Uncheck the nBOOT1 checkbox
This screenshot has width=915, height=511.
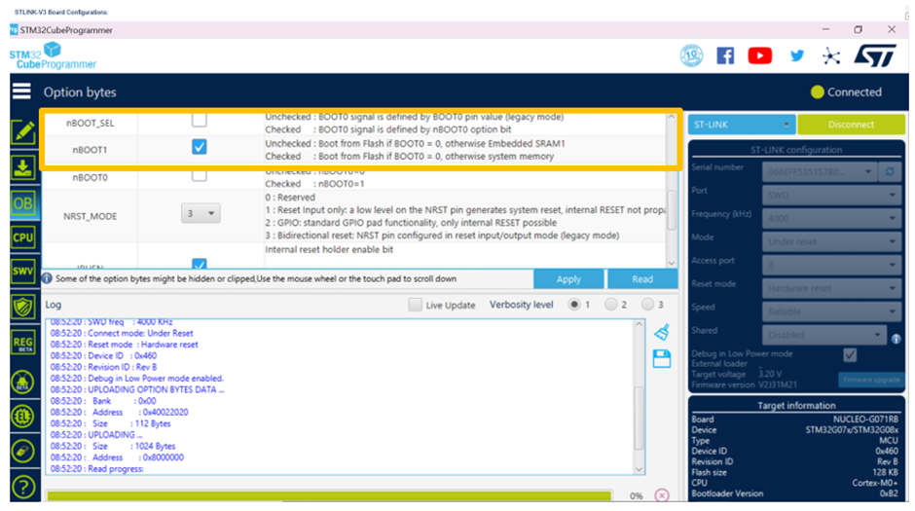[199, 146]
